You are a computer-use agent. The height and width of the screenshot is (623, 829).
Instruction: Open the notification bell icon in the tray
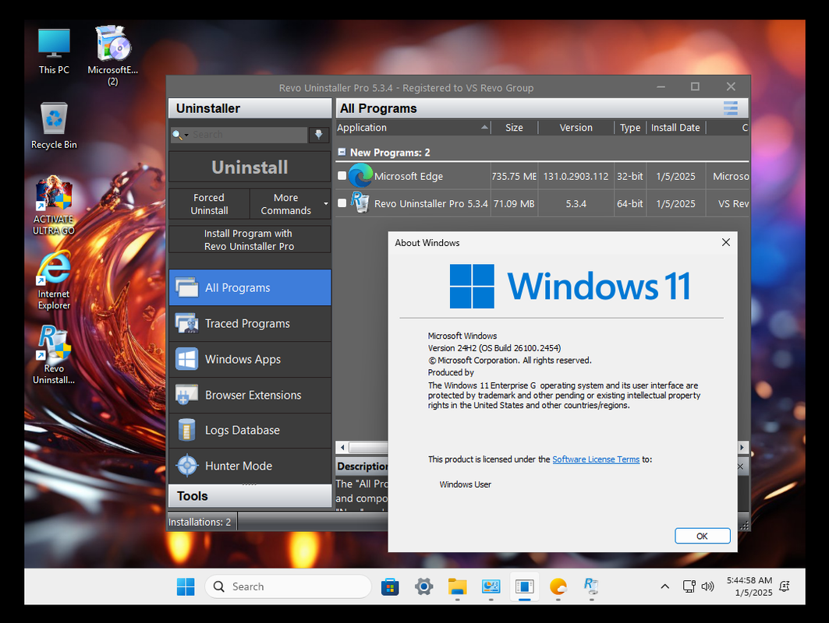coord(785,586)
